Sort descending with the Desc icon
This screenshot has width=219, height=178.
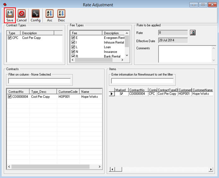pyautogui.click(x=61, y=14)
